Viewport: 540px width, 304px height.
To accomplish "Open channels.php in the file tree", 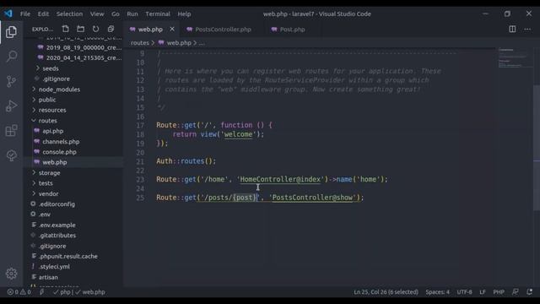I will 61,142.
